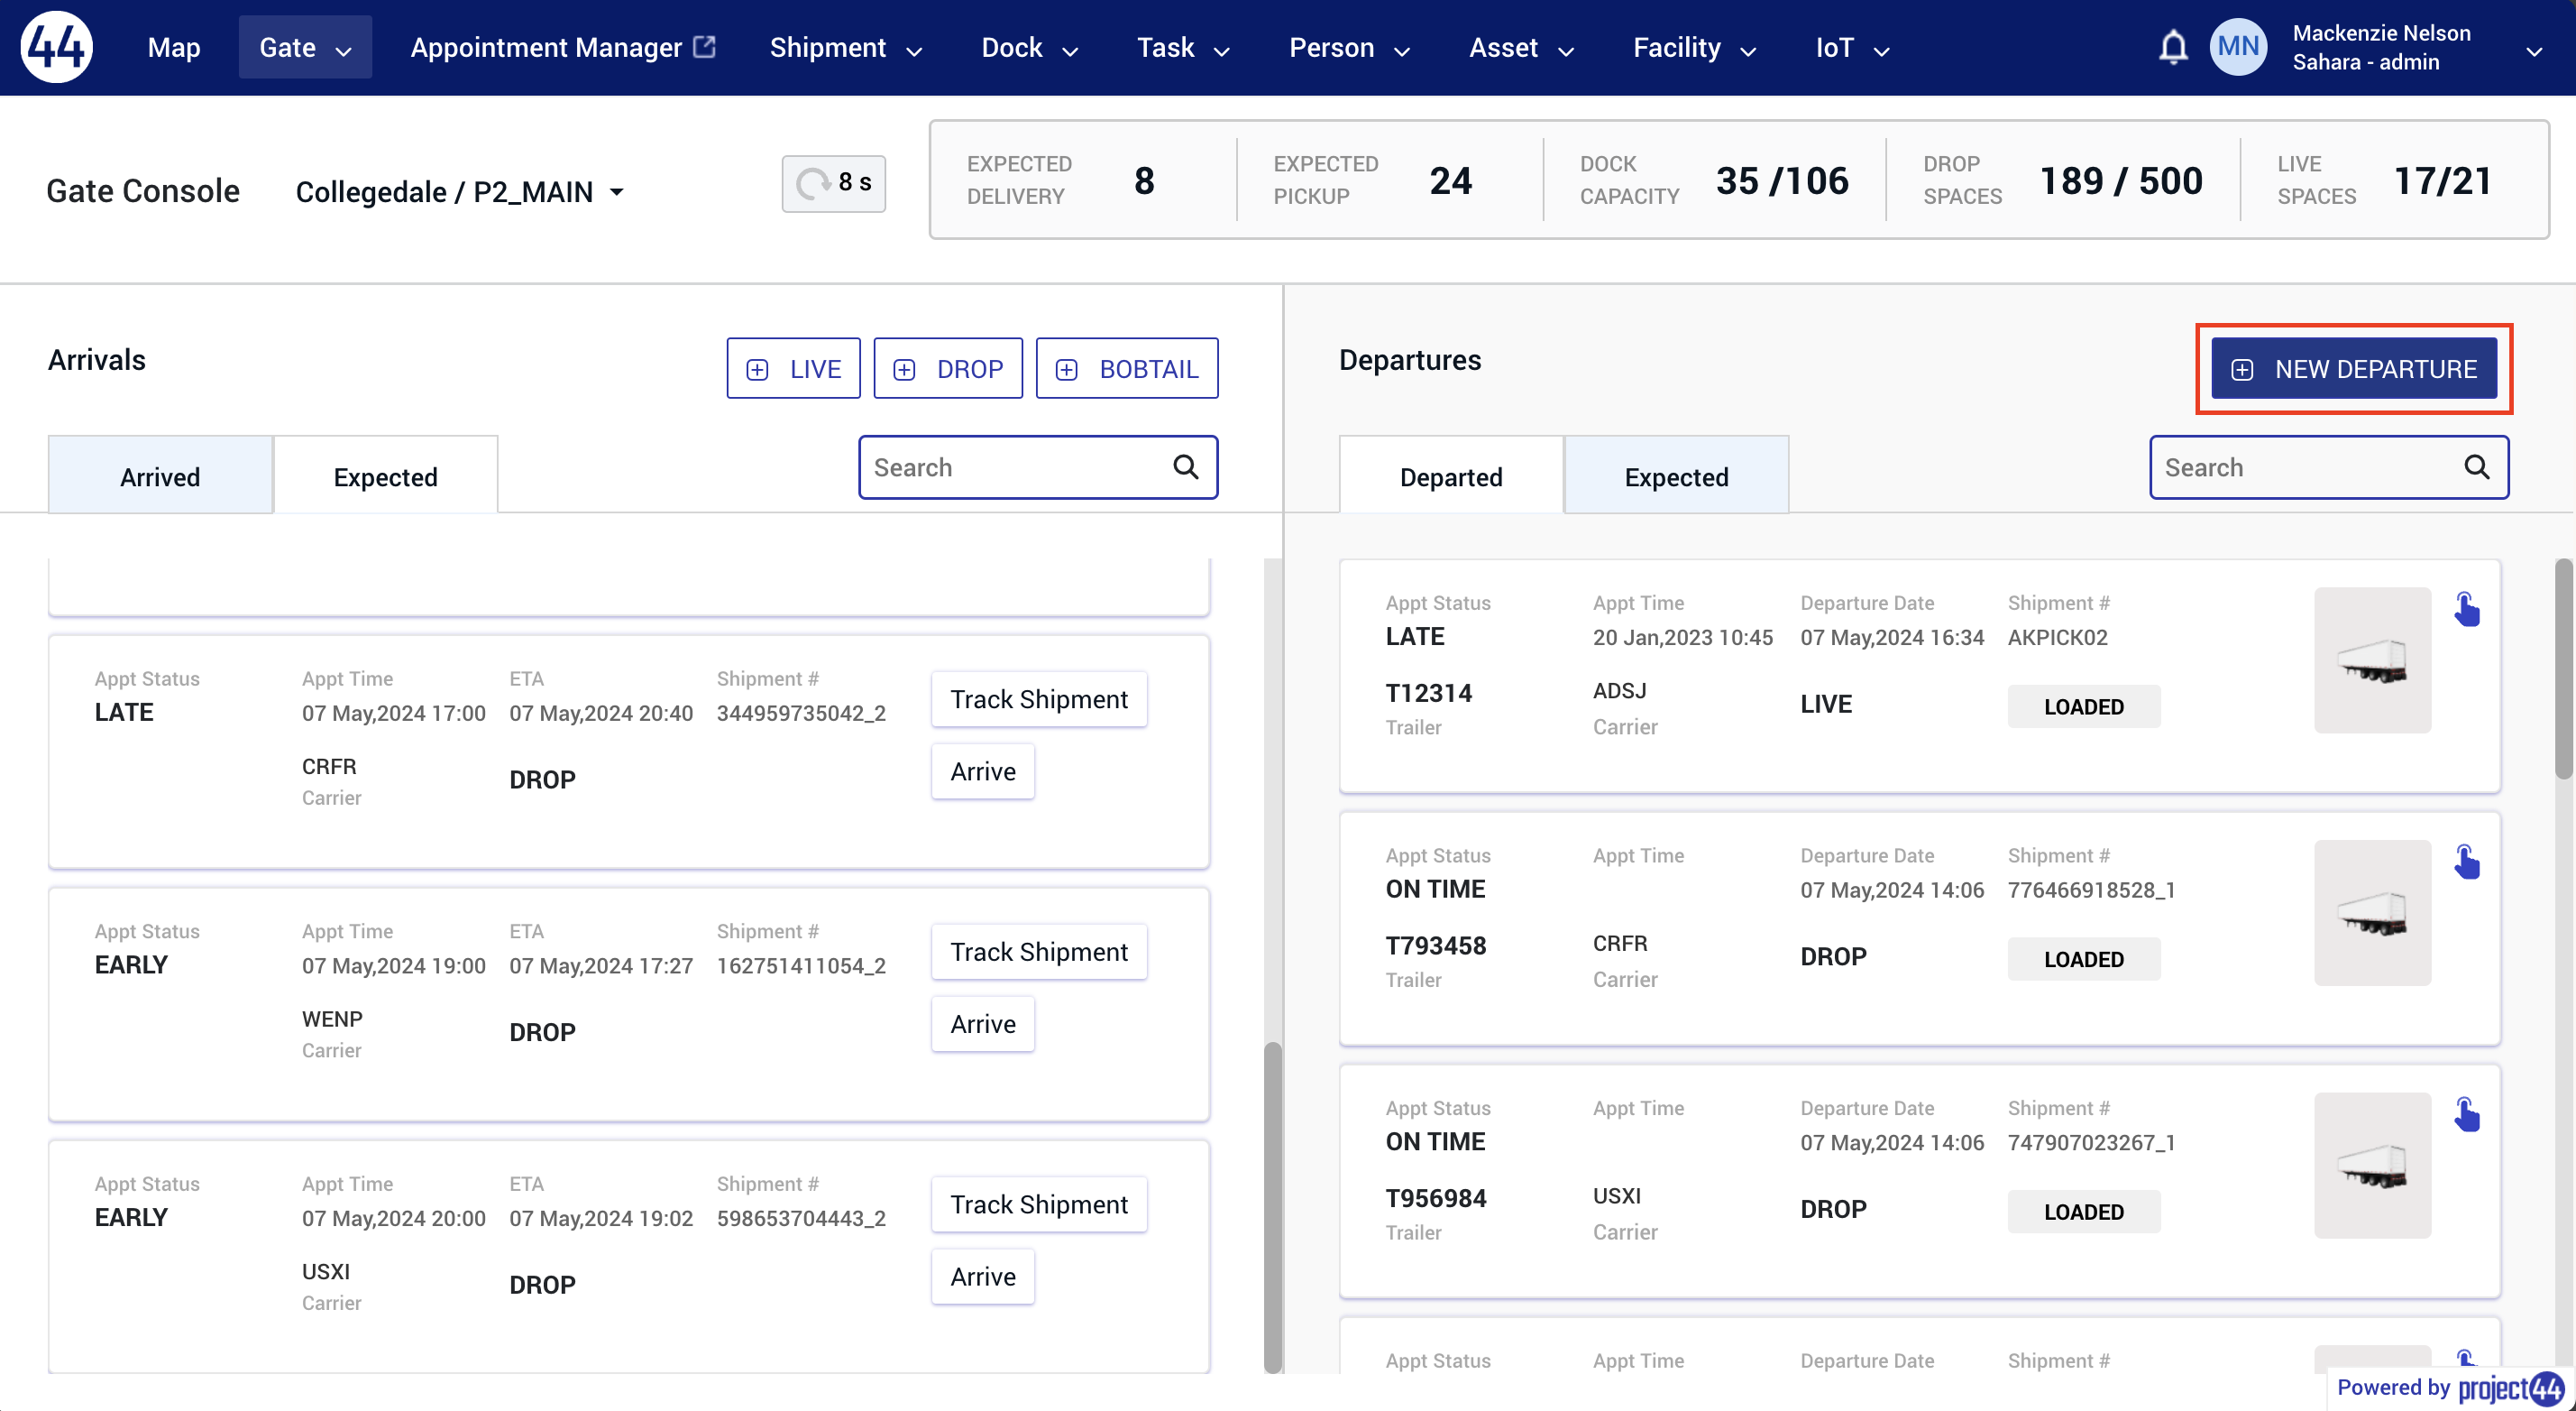The width and height of the screenshot is (2576, 1411).
Task: Expand the Gate menu
Action: click(305, 47)
